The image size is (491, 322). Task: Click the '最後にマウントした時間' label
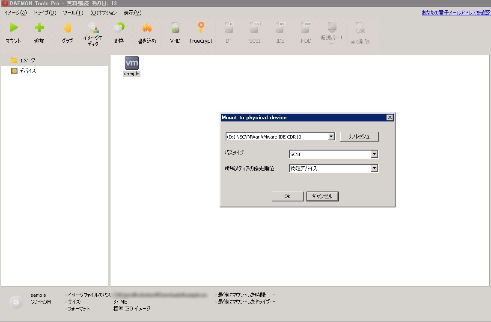click(242, 295)
